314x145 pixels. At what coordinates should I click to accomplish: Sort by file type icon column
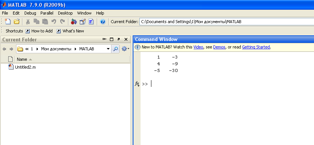[10, 59]
